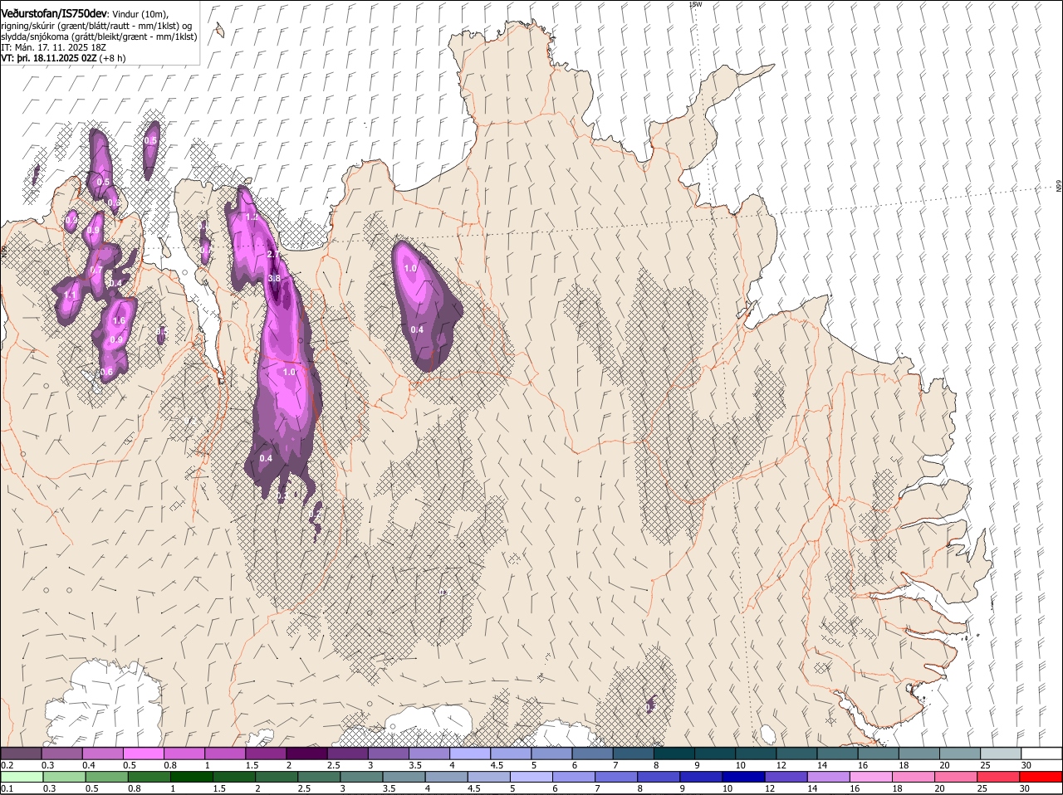Viewport: 1063px width, 795px height.
Task: Click the 'Vindur (10m)' header text
Action: [140, 14]
